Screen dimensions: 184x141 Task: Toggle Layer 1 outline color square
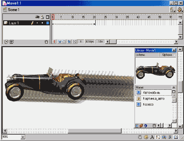(48, 23)
